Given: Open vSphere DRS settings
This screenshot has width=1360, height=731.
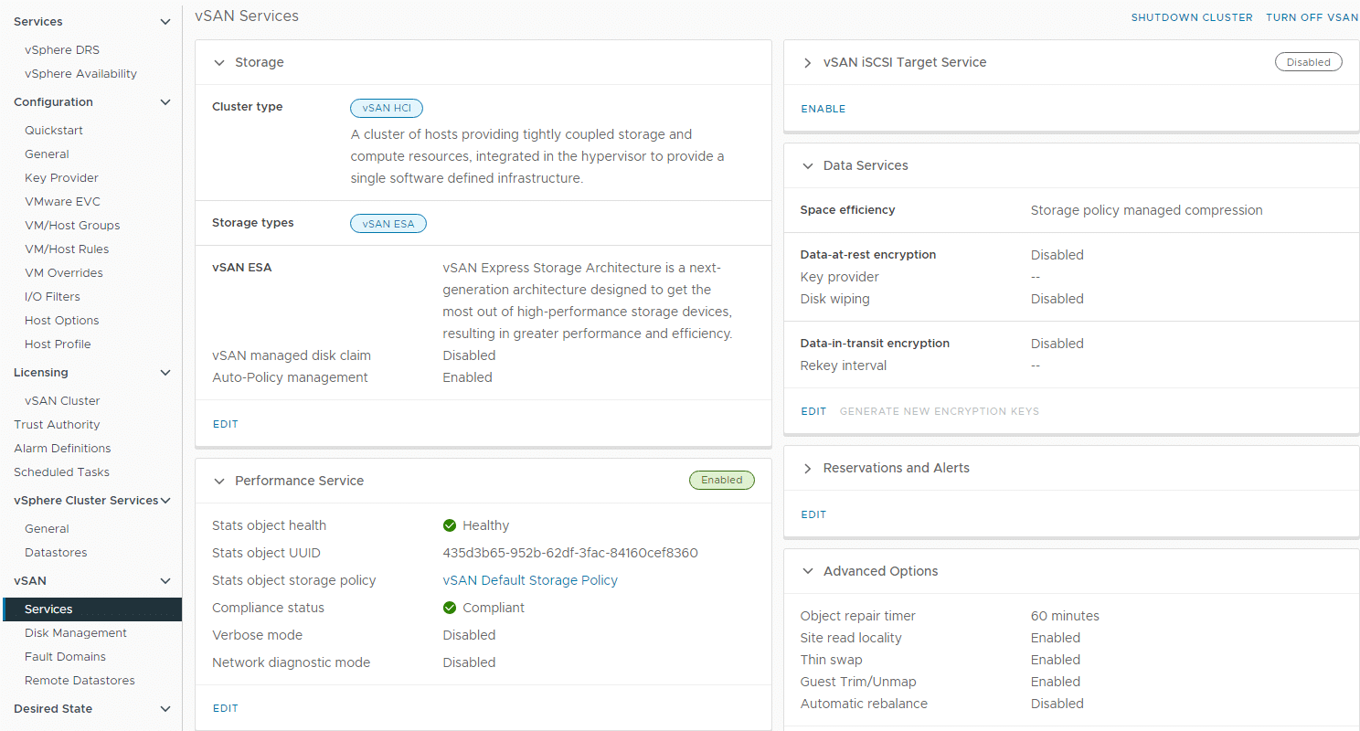Looking at the screenshot, I should [62, 50].
